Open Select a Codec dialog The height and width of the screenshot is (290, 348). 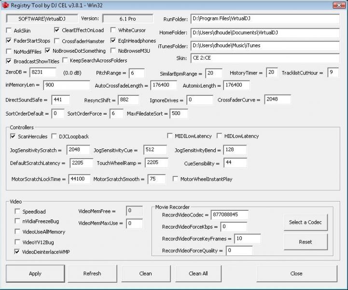tap(306, 222)
